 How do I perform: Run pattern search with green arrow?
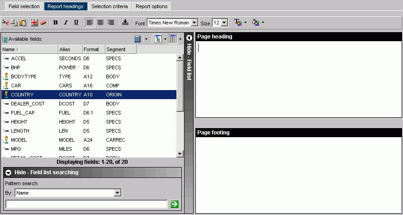[175, 205]
